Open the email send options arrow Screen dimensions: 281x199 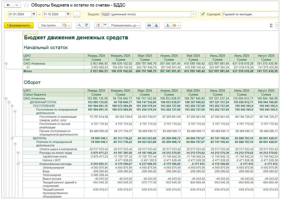click(x=179, y=25)
